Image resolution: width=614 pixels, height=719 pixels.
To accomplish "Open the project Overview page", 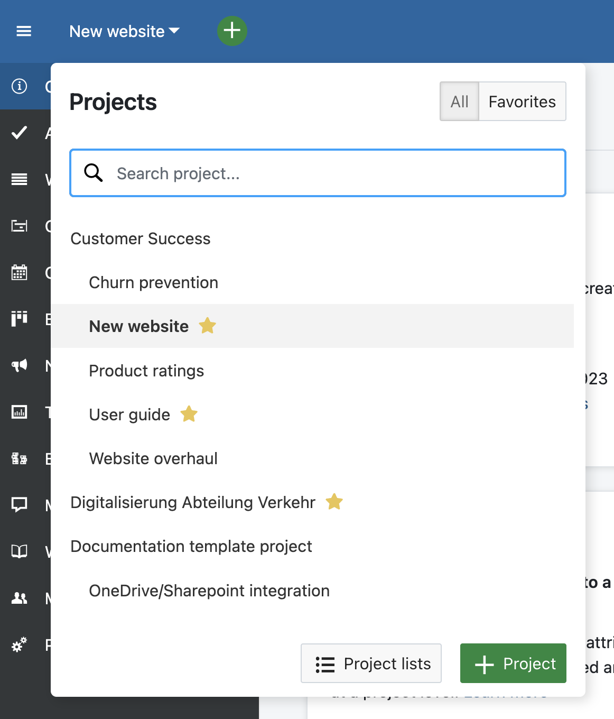I will point(19,86).
